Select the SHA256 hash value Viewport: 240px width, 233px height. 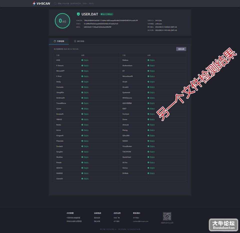(111, 20)
